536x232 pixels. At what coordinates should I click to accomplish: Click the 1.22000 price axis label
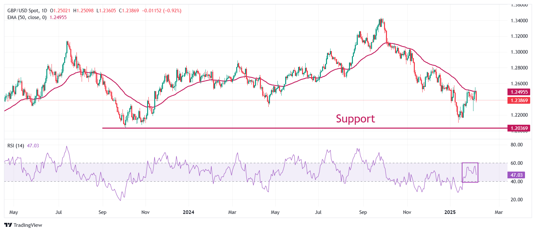pos(519,115)
